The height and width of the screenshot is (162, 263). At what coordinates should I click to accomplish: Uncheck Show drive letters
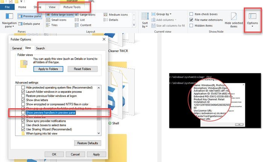(23, 100)
